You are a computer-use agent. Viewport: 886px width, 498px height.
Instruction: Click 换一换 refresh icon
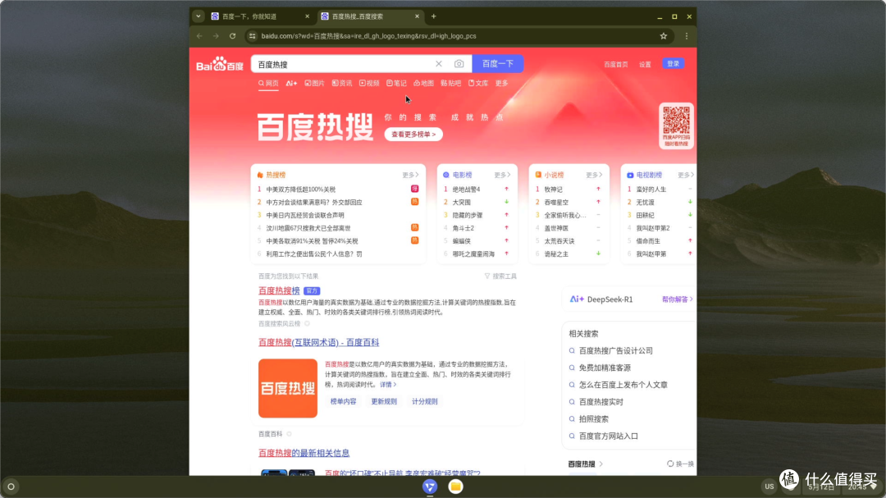(670, 464)
